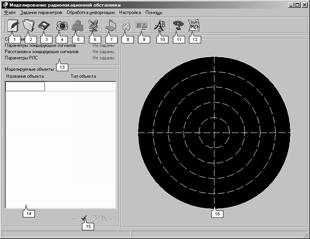The image size is (310, 239).
Task: Open the color palette icon
Action: pos(126,25)
